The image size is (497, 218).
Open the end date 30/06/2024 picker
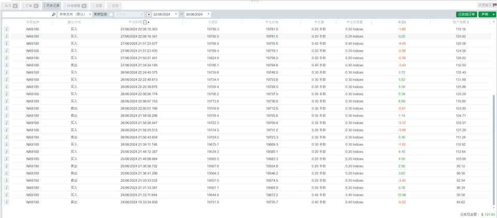coord(198,14)
